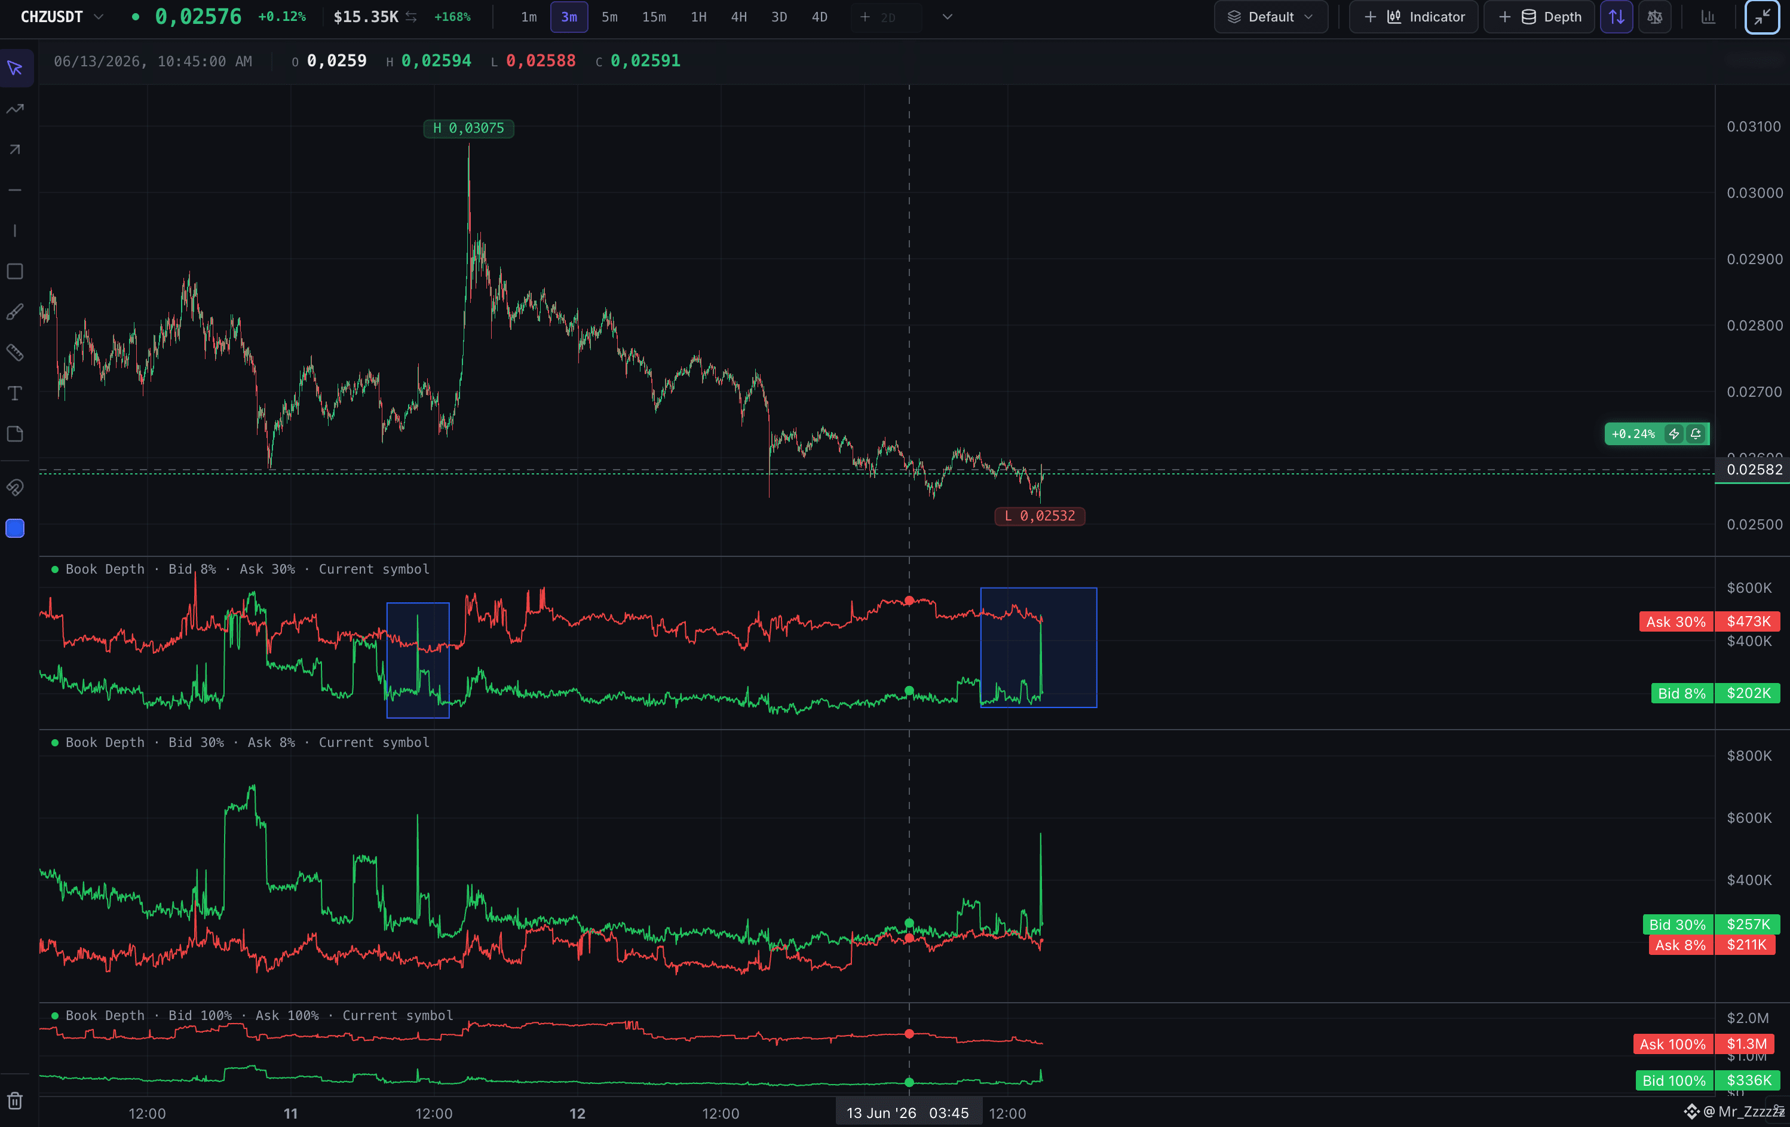
Task: Add a Depth panel
Action: pos(1538,16)
